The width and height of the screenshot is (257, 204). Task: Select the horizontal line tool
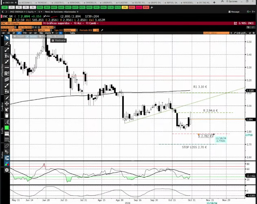tap(7, 67)
